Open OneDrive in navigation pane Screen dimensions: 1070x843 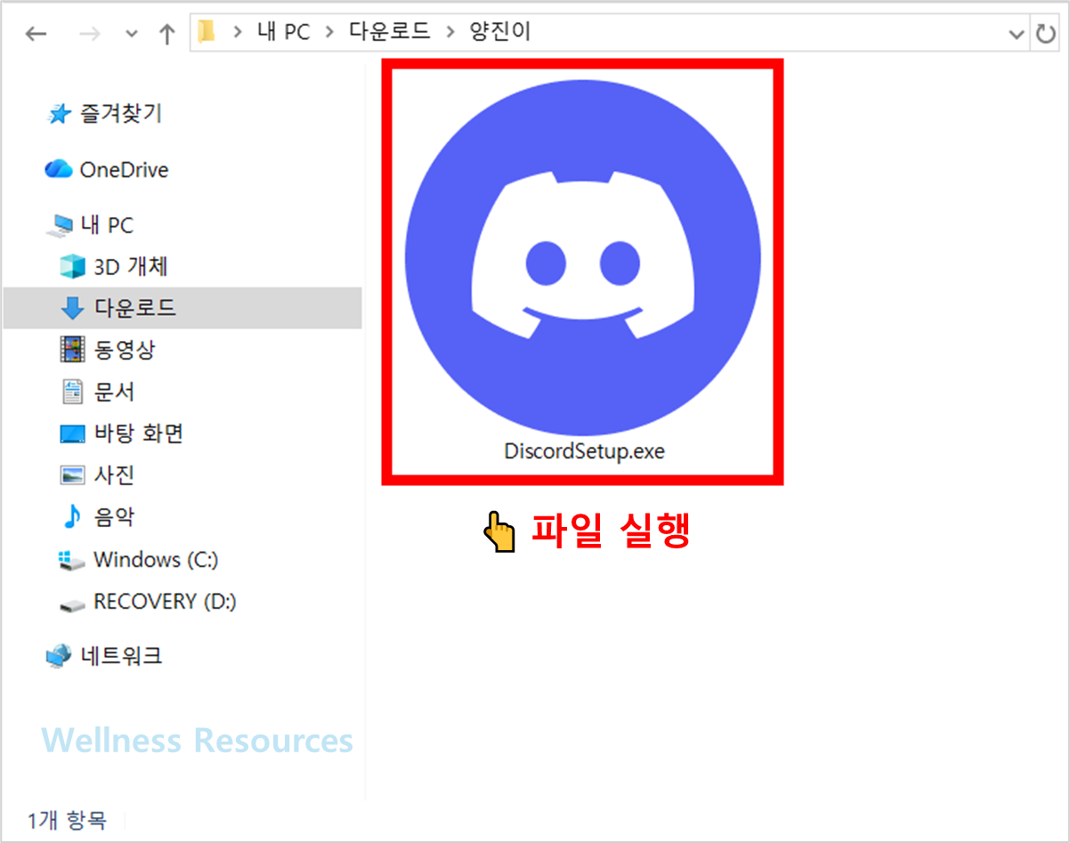click(x=124, y=169)
